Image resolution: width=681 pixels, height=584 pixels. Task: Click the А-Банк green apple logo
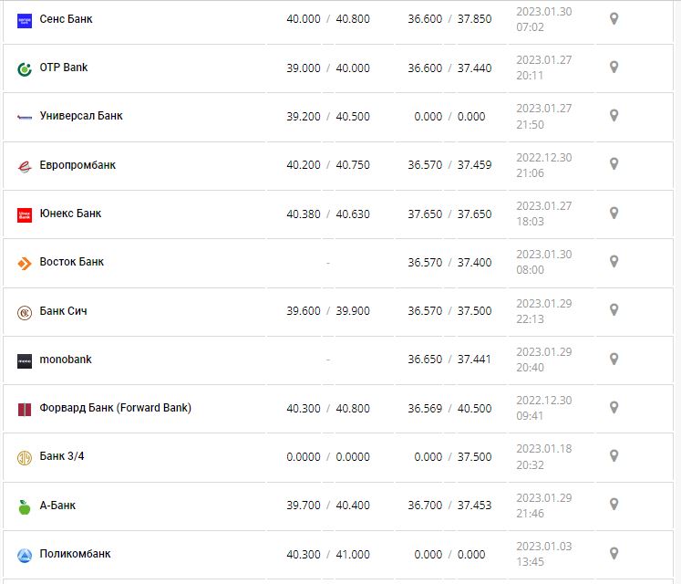click(25, 506)
